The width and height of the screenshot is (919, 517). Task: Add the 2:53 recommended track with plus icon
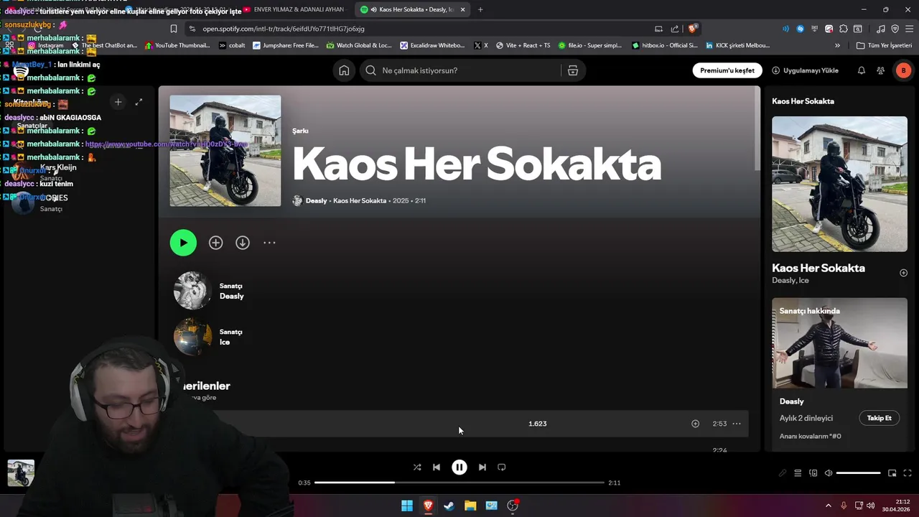pos(695,424)
